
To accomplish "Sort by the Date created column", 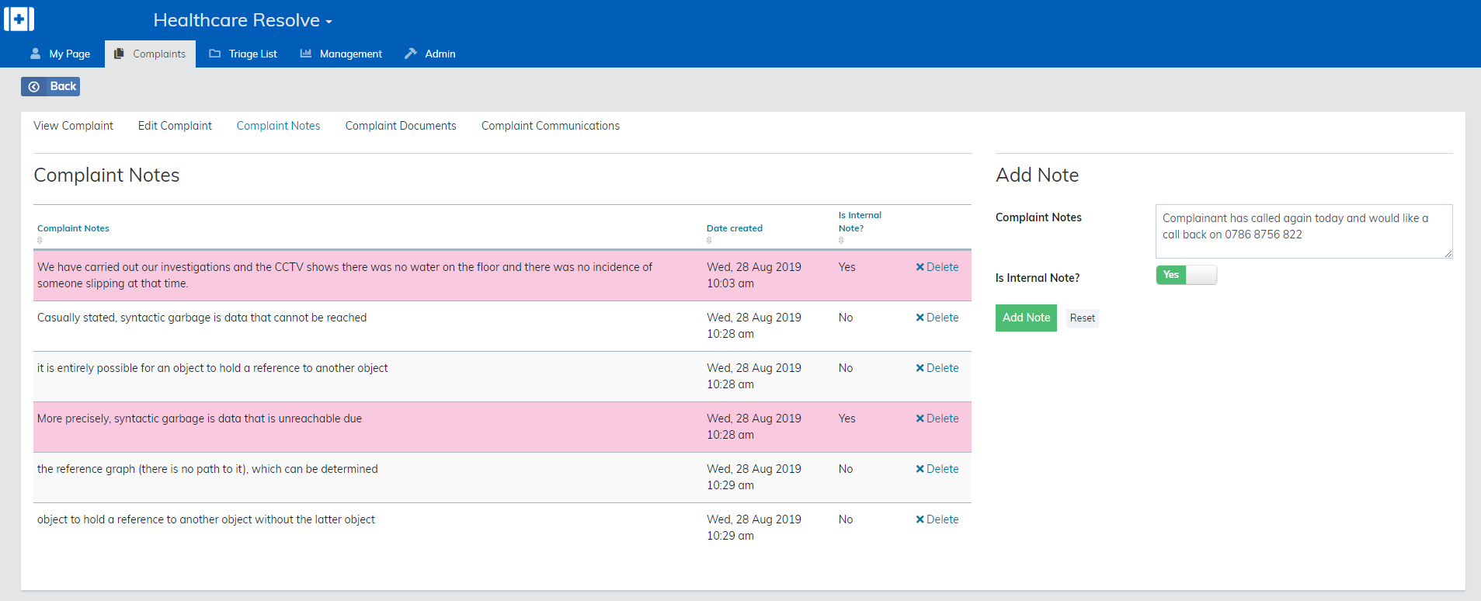I will [734, 228].
